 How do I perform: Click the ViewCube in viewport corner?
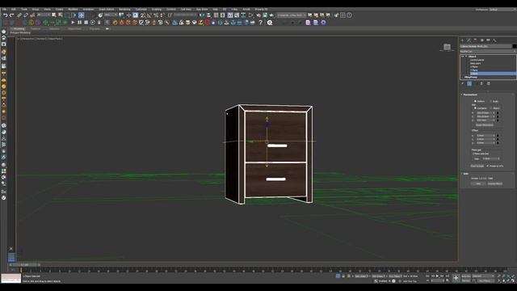click(x=447, y=48)
